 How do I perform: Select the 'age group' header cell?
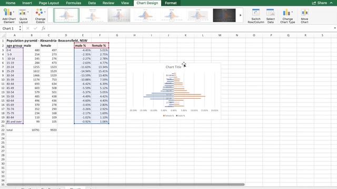14,46
